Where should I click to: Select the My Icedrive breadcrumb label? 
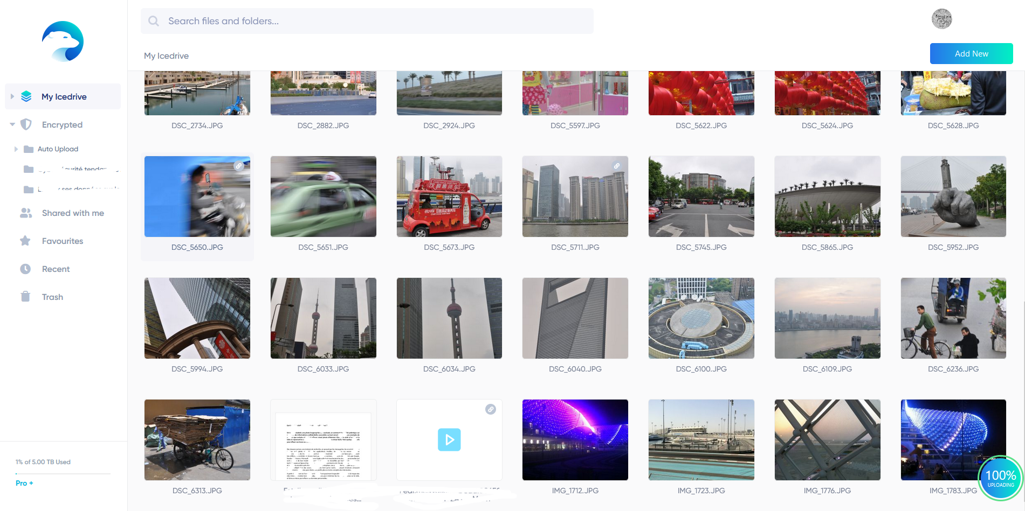click(x=166, y=55)
